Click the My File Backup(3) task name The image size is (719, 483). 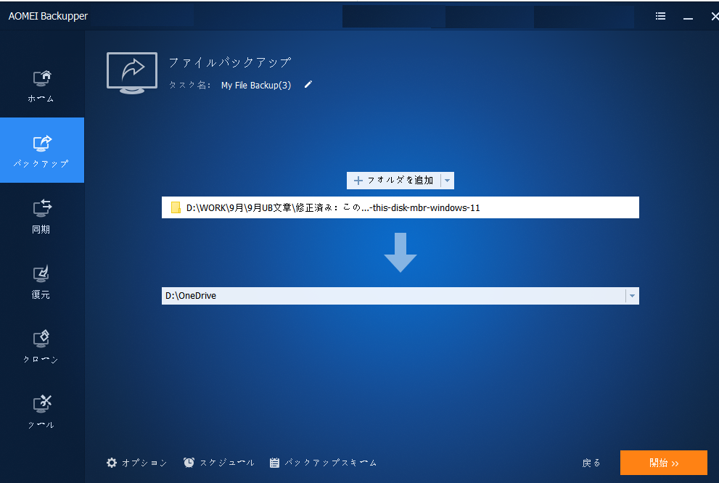pyautogui.click(x=256, y=86)
